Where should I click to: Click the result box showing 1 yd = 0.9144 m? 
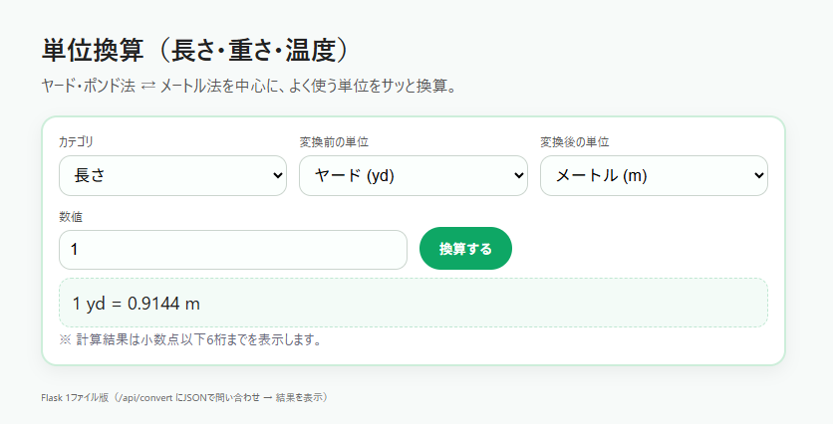(x=414, y=303)
